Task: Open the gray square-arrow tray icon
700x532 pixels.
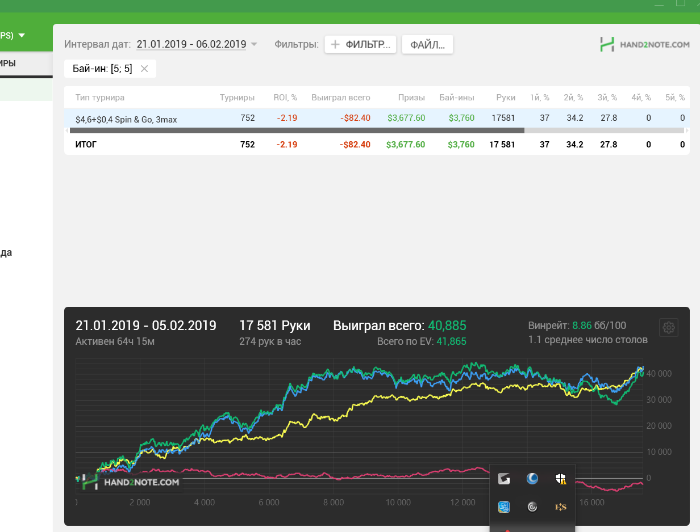Action: click(x=503, y=479)
